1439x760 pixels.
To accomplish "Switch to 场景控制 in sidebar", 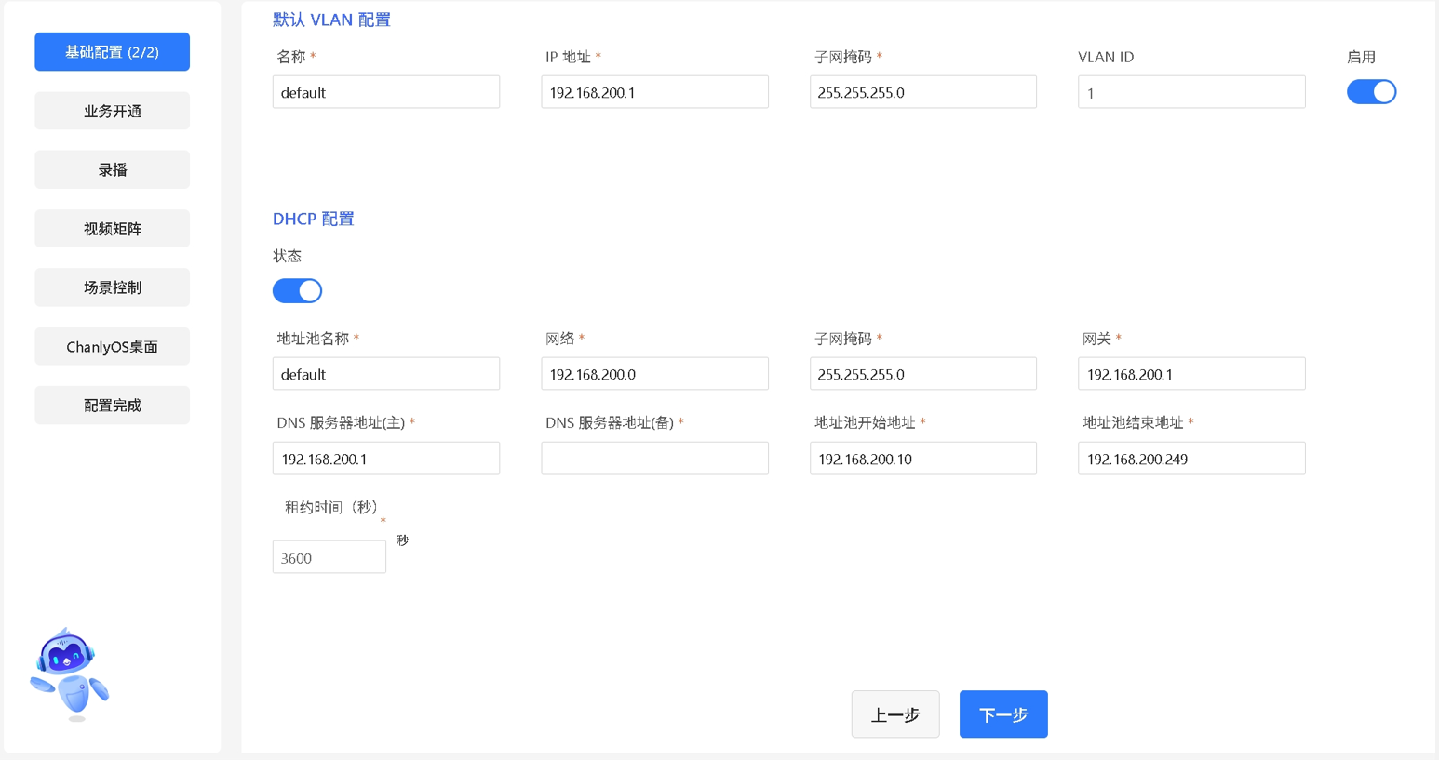I will tap(113, 287).
